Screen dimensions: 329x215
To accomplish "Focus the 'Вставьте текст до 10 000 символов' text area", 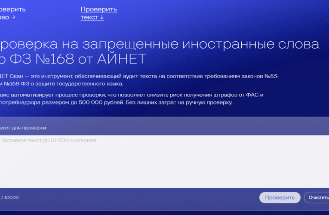I will pos(164,162).
